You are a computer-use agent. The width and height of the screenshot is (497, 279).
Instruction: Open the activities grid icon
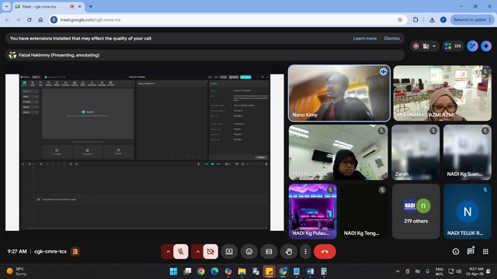[x=485, y=251]
